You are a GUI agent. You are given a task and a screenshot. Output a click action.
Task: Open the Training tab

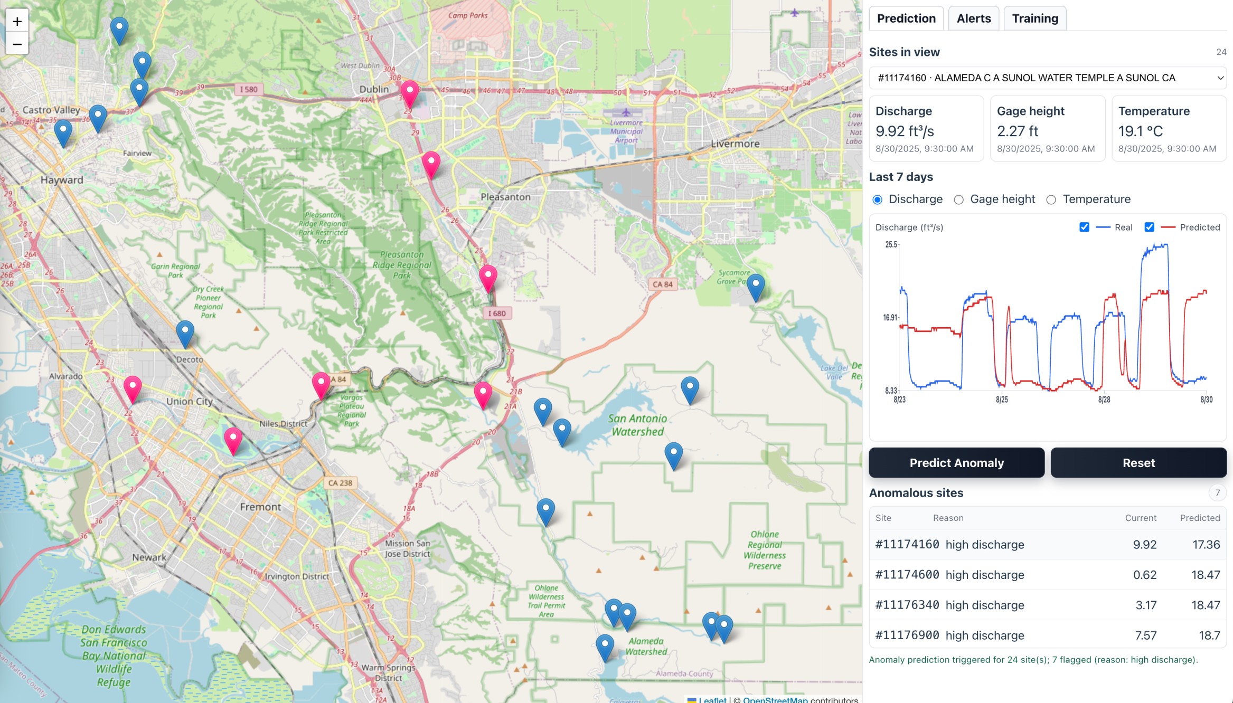(x=1034, y=18)
